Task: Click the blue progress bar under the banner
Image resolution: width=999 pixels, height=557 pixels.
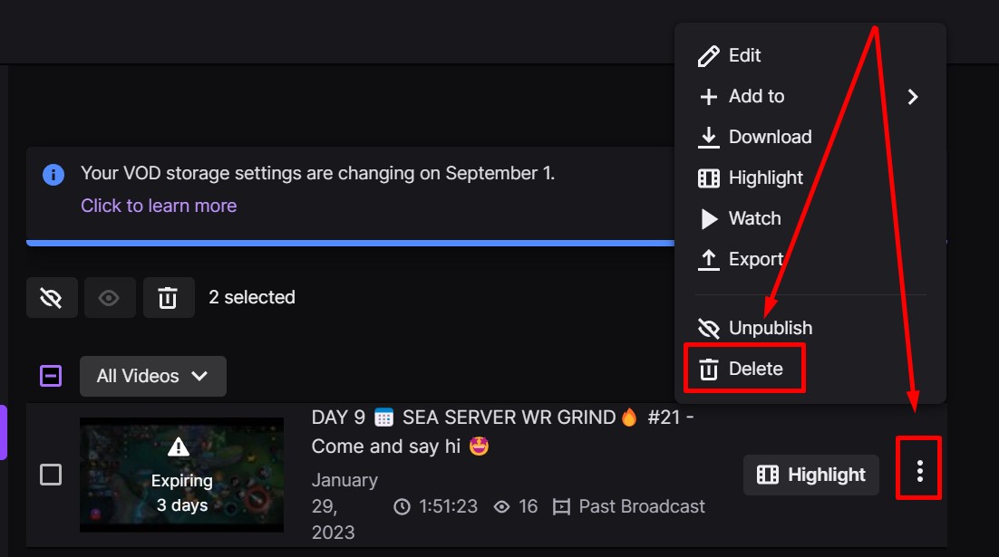Action: [x=354, y=242]
